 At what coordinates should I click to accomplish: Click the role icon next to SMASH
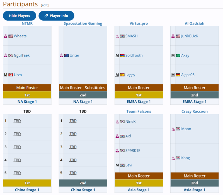[x=117, y=36]
